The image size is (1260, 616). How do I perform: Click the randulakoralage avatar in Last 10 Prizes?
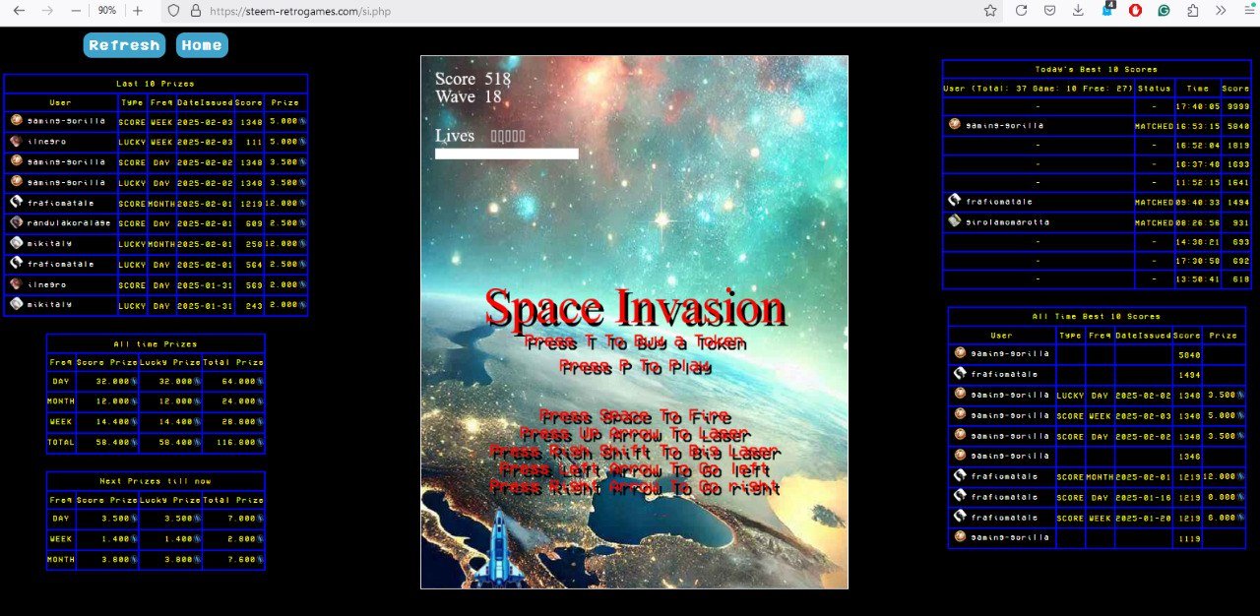coord(17,222)
